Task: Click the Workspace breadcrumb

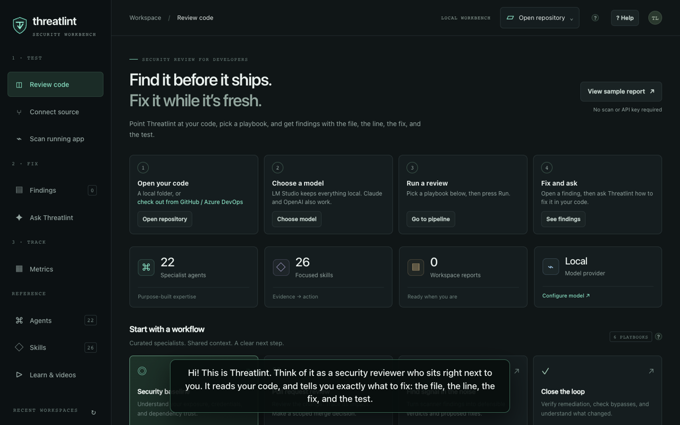Action: click(145, 18)
